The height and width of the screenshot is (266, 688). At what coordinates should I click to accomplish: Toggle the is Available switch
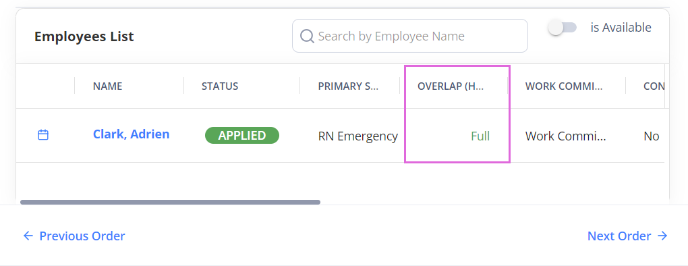click(x=562, y=28)
